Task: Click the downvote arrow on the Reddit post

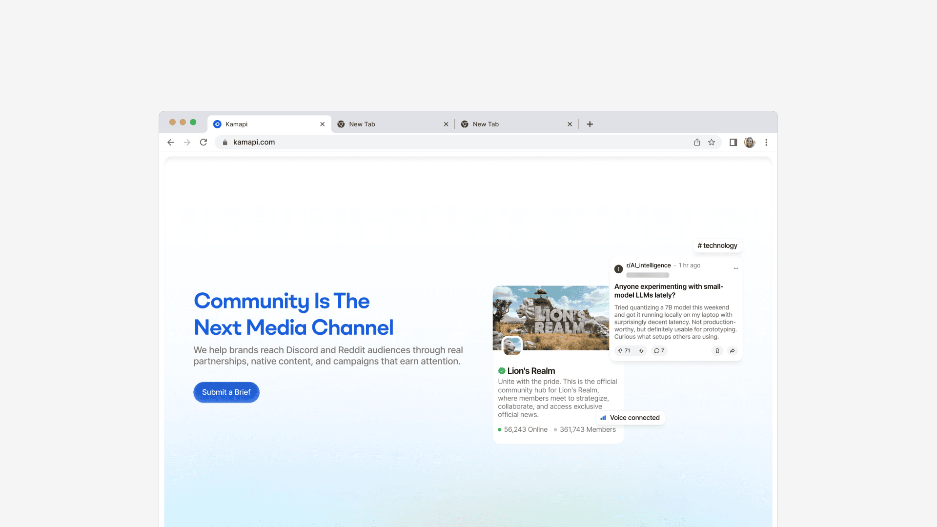Action: coord(641,350)
